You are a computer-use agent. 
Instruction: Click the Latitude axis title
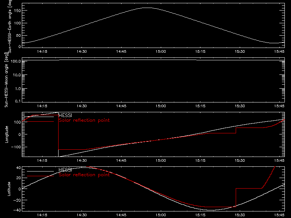coord(9,189)
